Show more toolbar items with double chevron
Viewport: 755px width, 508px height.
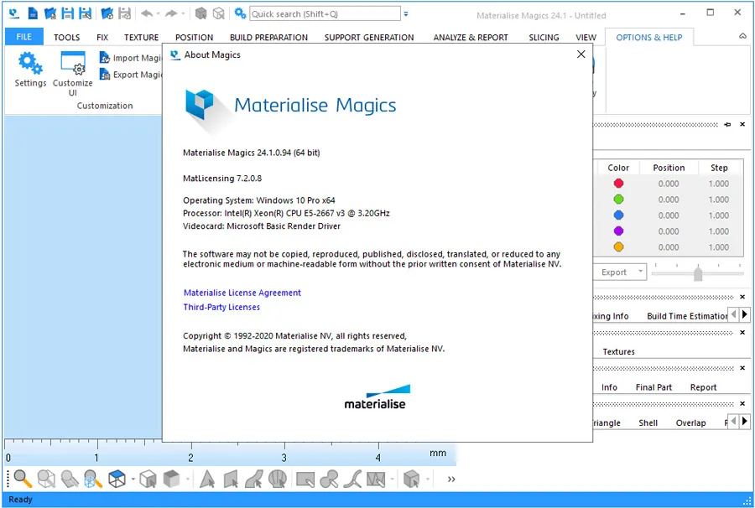451,479
